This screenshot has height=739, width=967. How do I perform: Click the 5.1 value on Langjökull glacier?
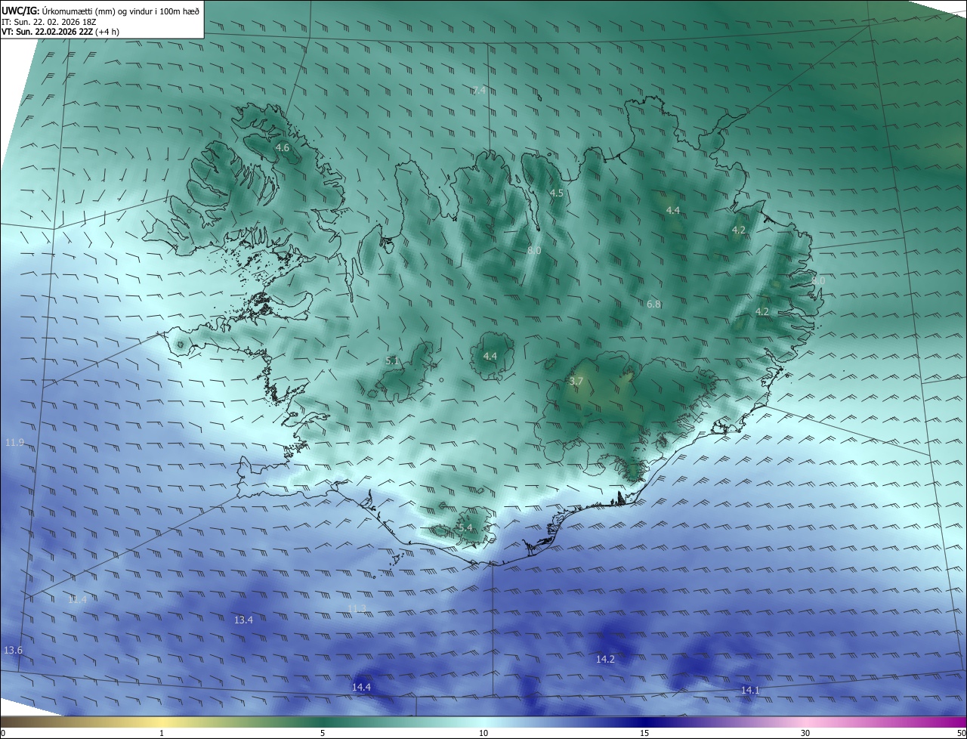(x=392, y=361)
